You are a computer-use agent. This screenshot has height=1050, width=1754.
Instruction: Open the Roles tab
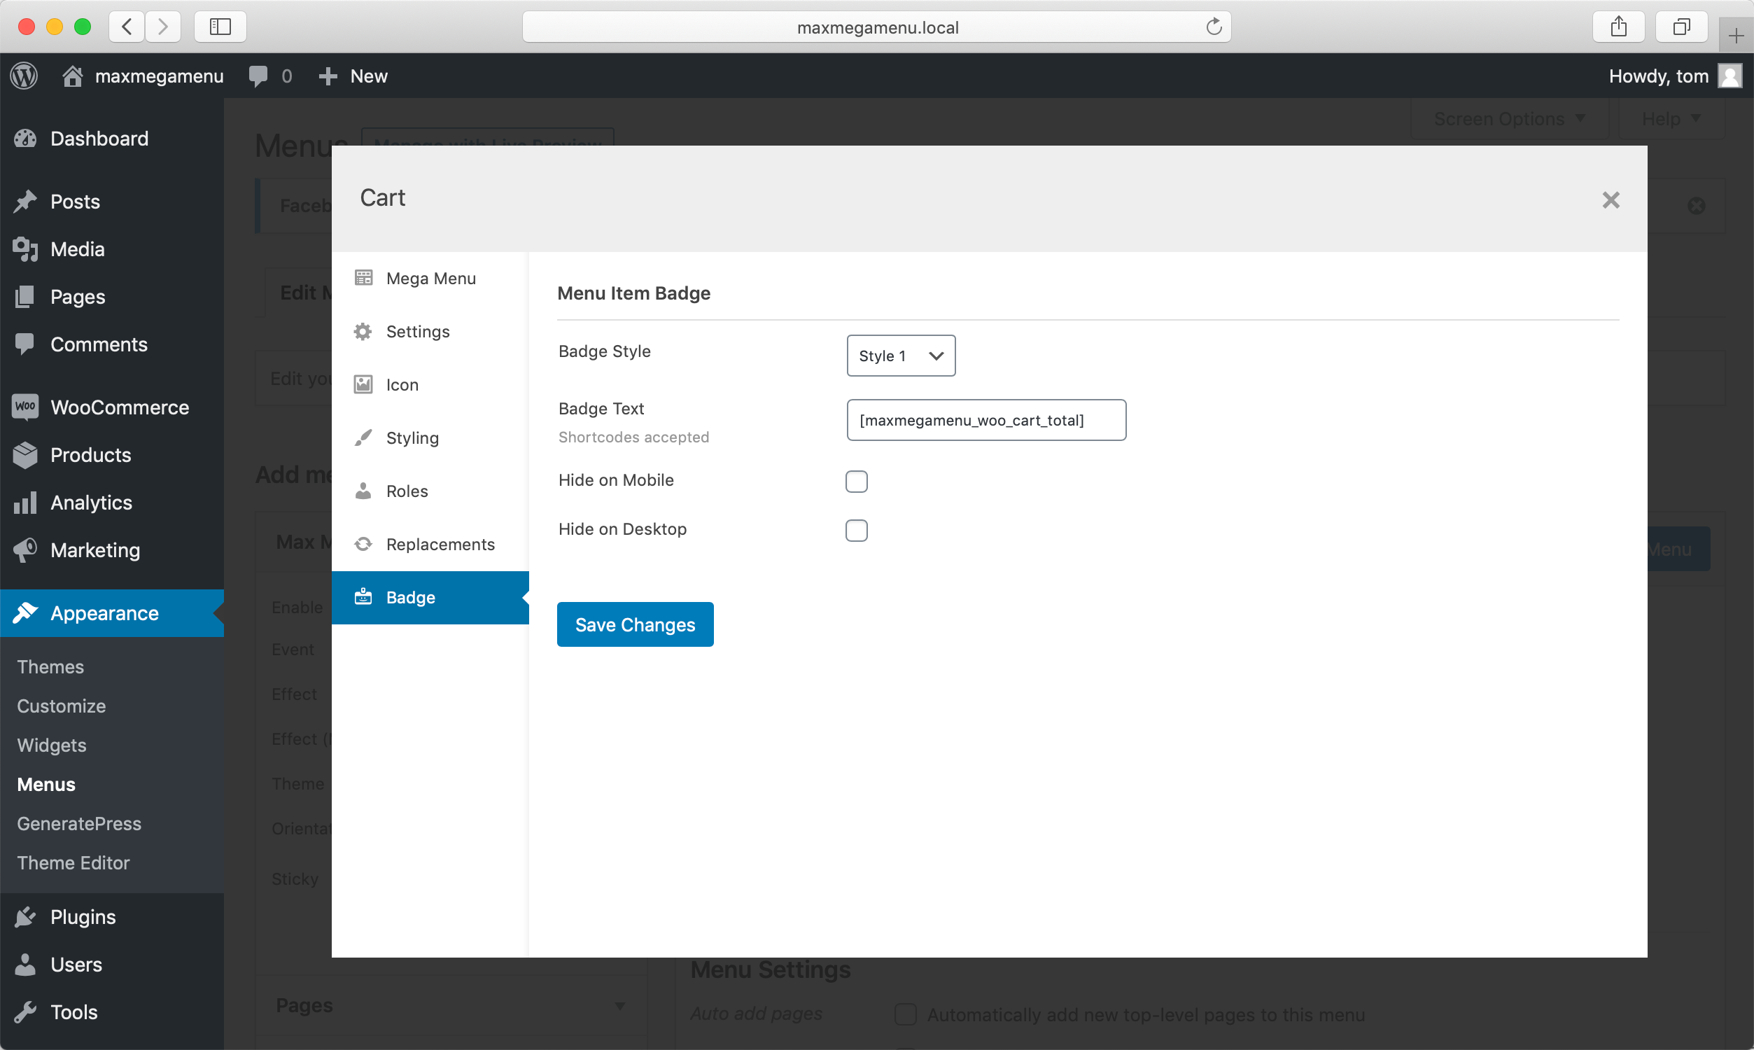coord(407,491)
